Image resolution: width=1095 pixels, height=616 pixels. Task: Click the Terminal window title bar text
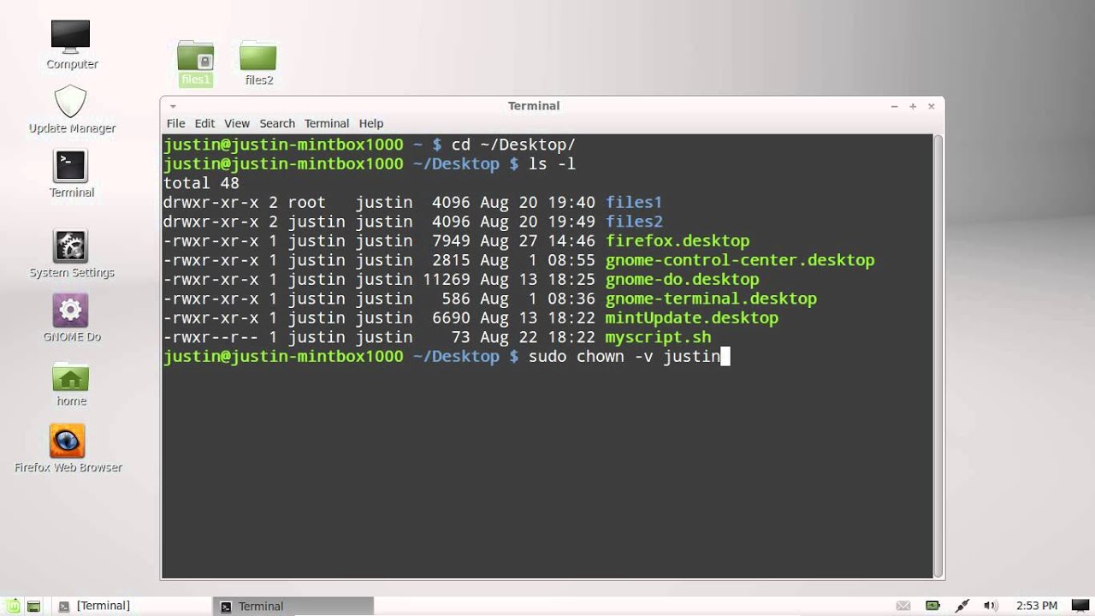[534, 106]
